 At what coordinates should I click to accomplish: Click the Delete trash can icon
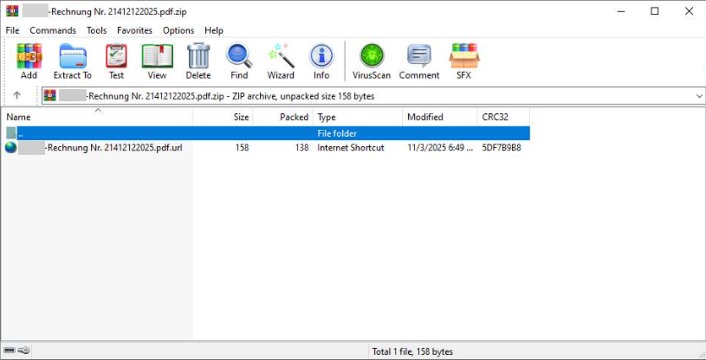pos(198,61)
